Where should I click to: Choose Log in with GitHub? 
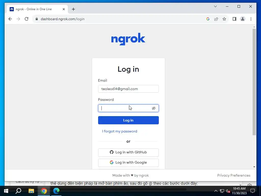pyautogui.click(x=128, y=152)
